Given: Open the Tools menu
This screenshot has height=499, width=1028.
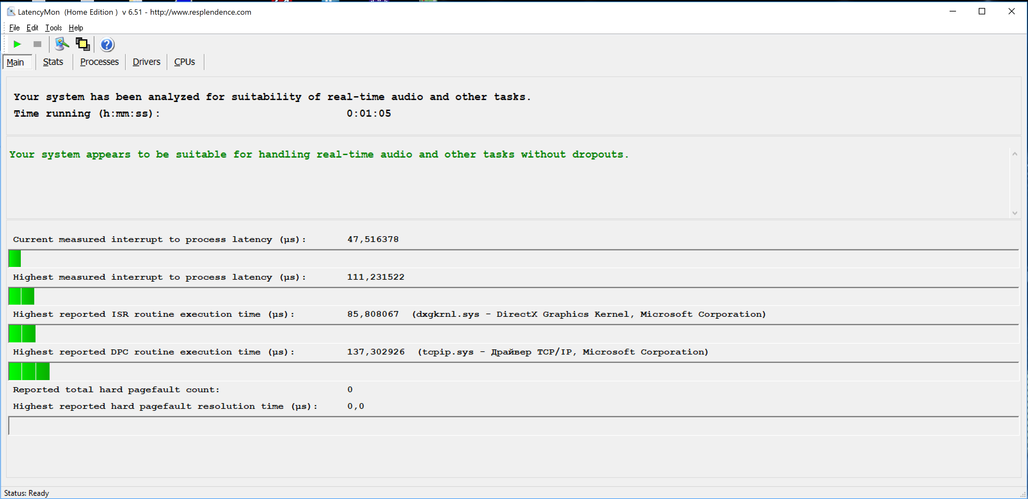Looking at the screenshot, I should [x=53, y=27].
